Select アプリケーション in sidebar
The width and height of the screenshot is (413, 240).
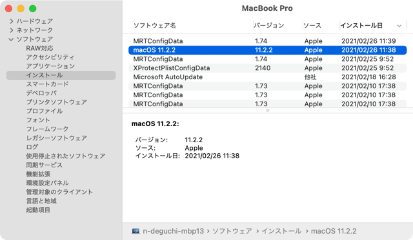[50, 66]
